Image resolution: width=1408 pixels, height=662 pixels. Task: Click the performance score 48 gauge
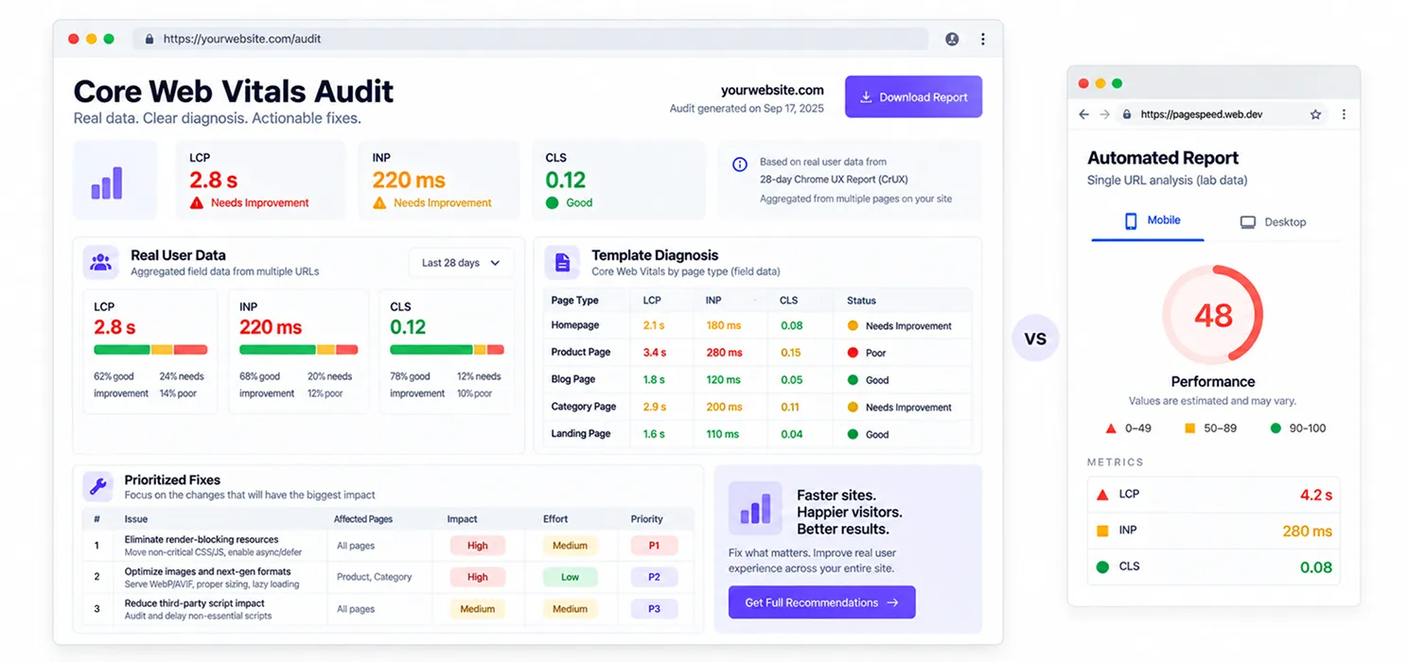(x=1213, y=315)
